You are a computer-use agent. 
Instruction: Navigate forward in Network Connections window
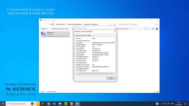tap(45, 24)
